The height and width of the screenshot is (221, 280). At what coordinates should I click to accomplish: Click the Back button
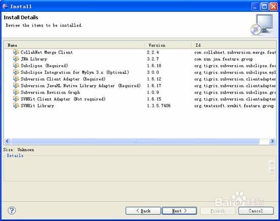143,211
